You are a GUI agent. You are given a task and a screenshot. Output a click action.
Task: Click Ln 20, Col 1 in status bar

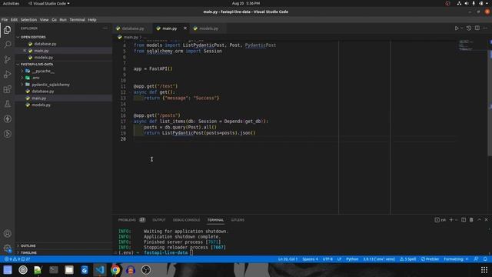click(x=288, y=259)
